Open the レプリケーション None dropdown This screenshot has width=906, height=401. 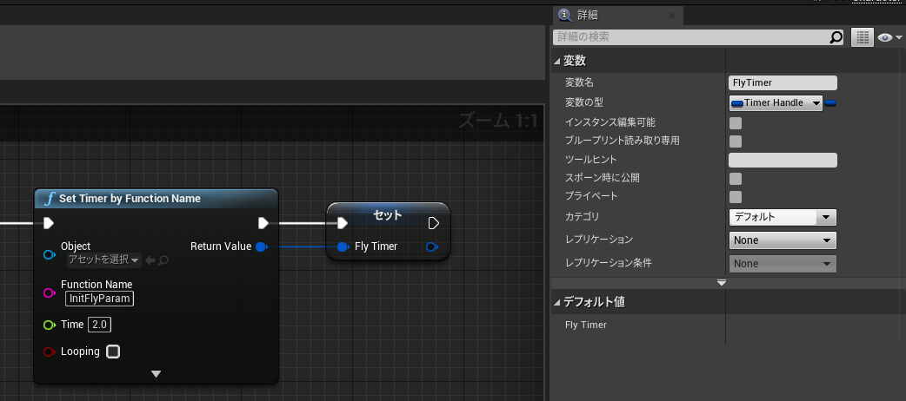coord(783,240)
